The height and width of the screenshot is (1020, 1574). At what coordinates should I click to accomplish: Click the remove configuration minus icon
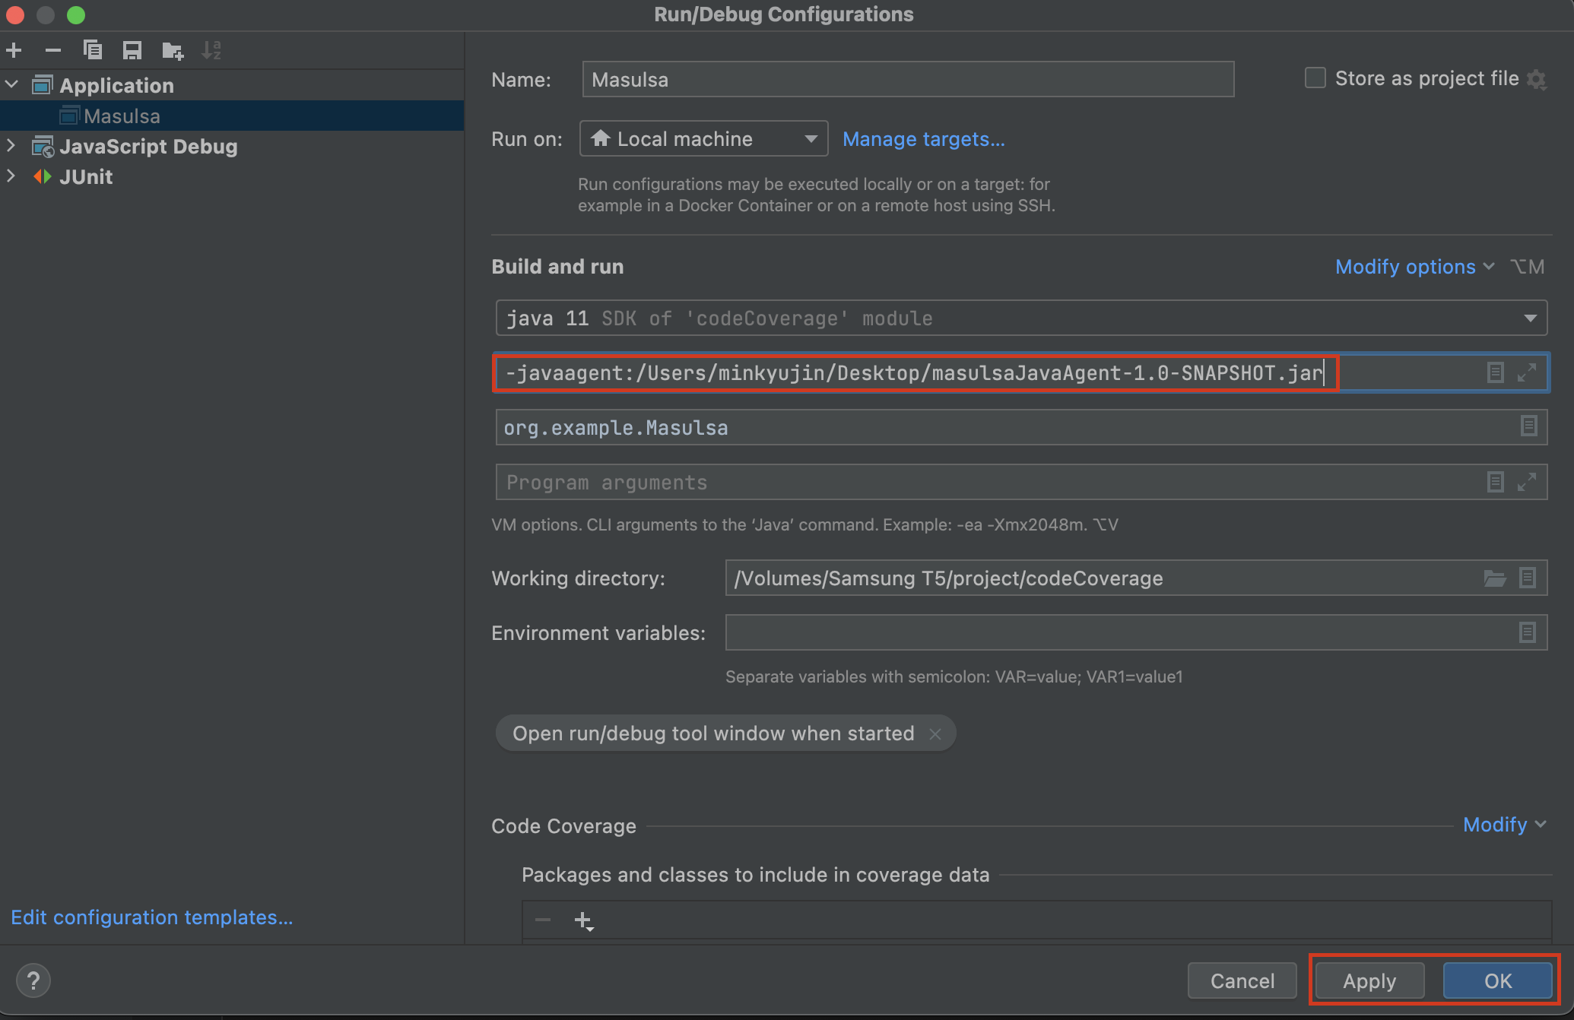click(52, 51)
